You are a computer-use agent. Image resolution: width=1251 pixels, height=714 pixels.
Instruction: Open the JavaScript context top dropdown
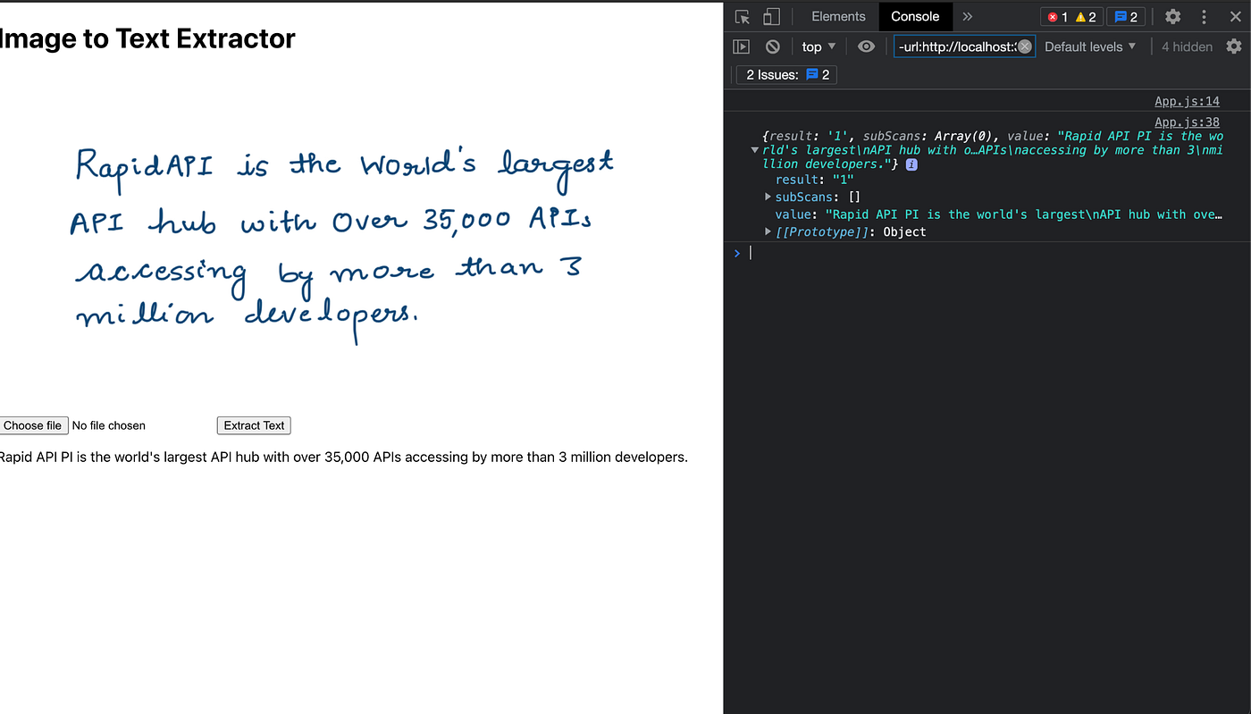coord(817,46)
